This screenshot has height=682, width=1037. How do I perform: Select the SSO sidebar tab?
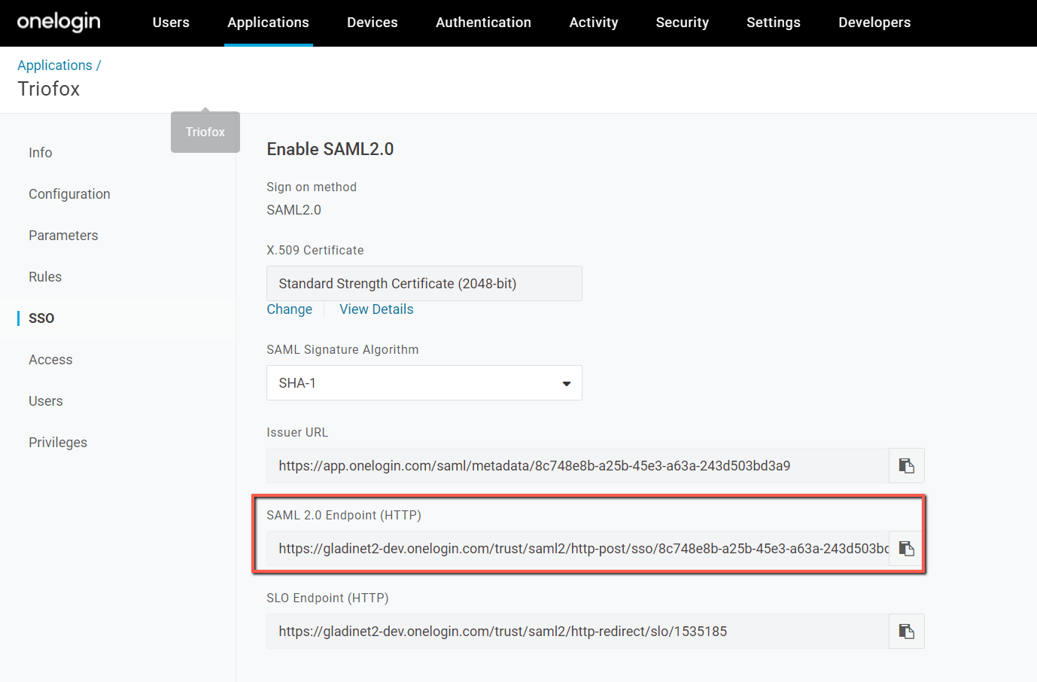pos(41,318)
